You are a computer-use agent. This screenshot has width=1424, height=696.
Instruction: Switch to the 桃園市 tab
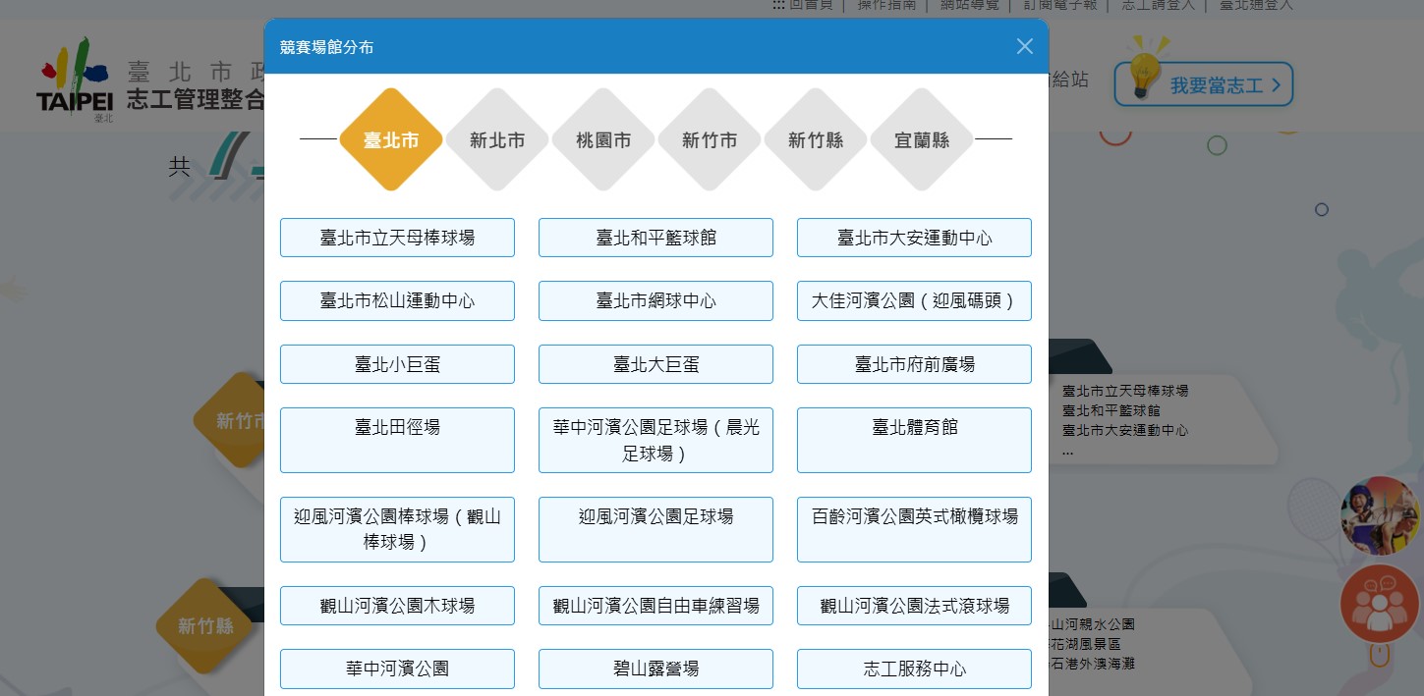click(603, 140)
